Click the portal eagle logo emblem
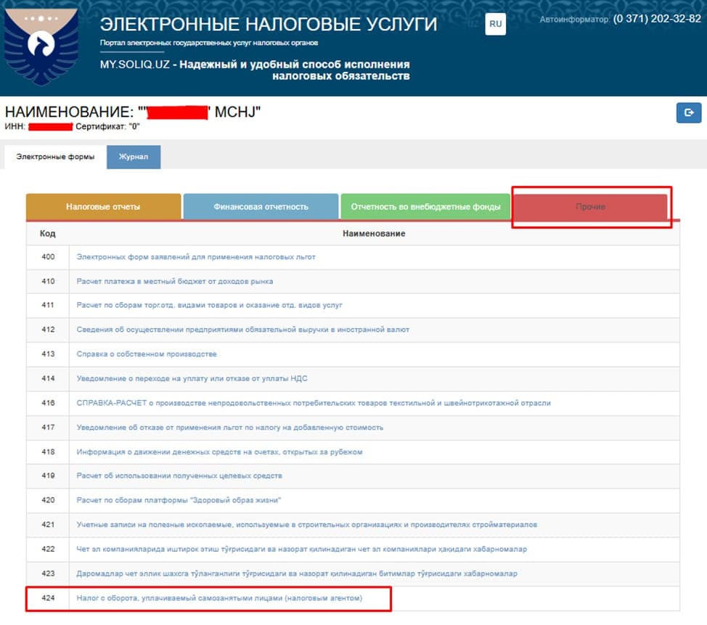 (40, 45)
